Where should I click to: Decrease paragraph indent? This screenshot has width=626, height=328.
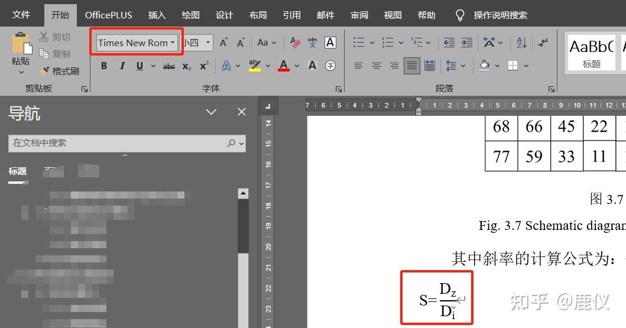[x=449, y=43]
